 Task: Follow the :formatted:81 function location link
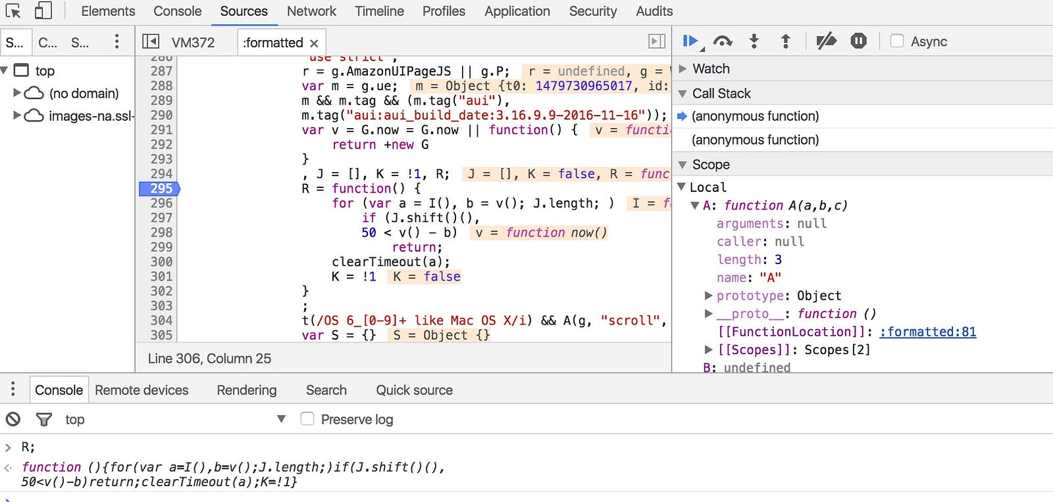928,332
